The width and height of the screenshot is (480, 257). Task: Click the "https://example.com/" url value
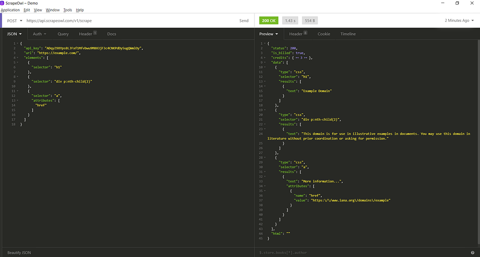pyautogui.click(x=58, y=53)
